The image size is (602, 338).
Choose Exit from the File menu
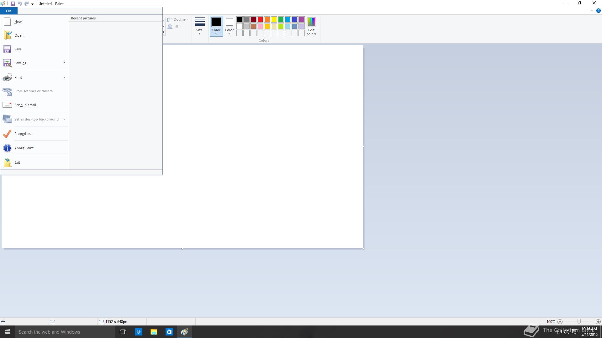tap(17, 162)
